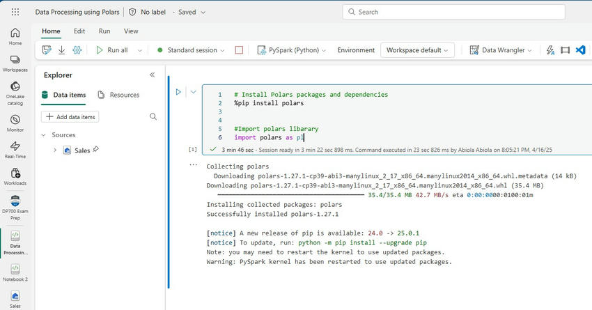Open the Data Wrangler dropdown
Screen dimensions: 592x310
click(x=501, y=50)
